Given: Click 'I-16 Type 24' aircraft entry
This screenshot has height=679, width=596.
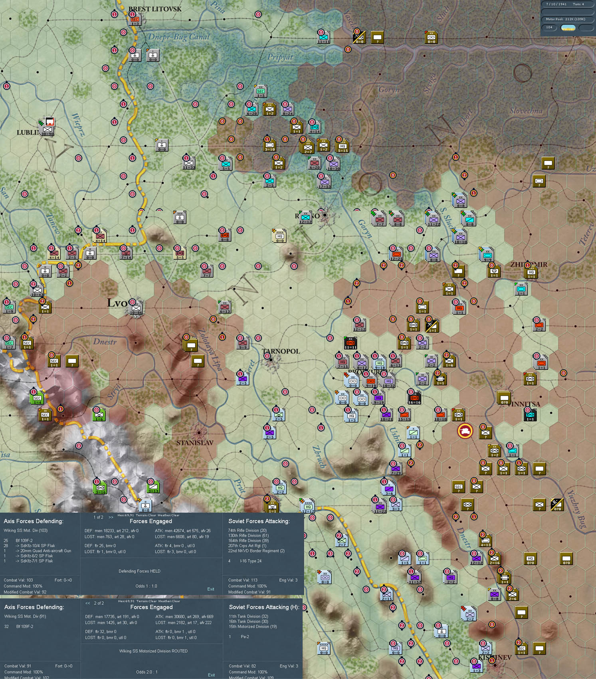Looking at the screenshot, I should 251,561.
